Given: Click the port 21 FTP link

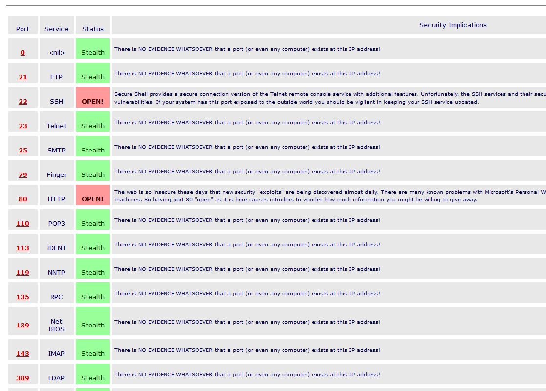Looking at the screenshot, I should (23, 77).
